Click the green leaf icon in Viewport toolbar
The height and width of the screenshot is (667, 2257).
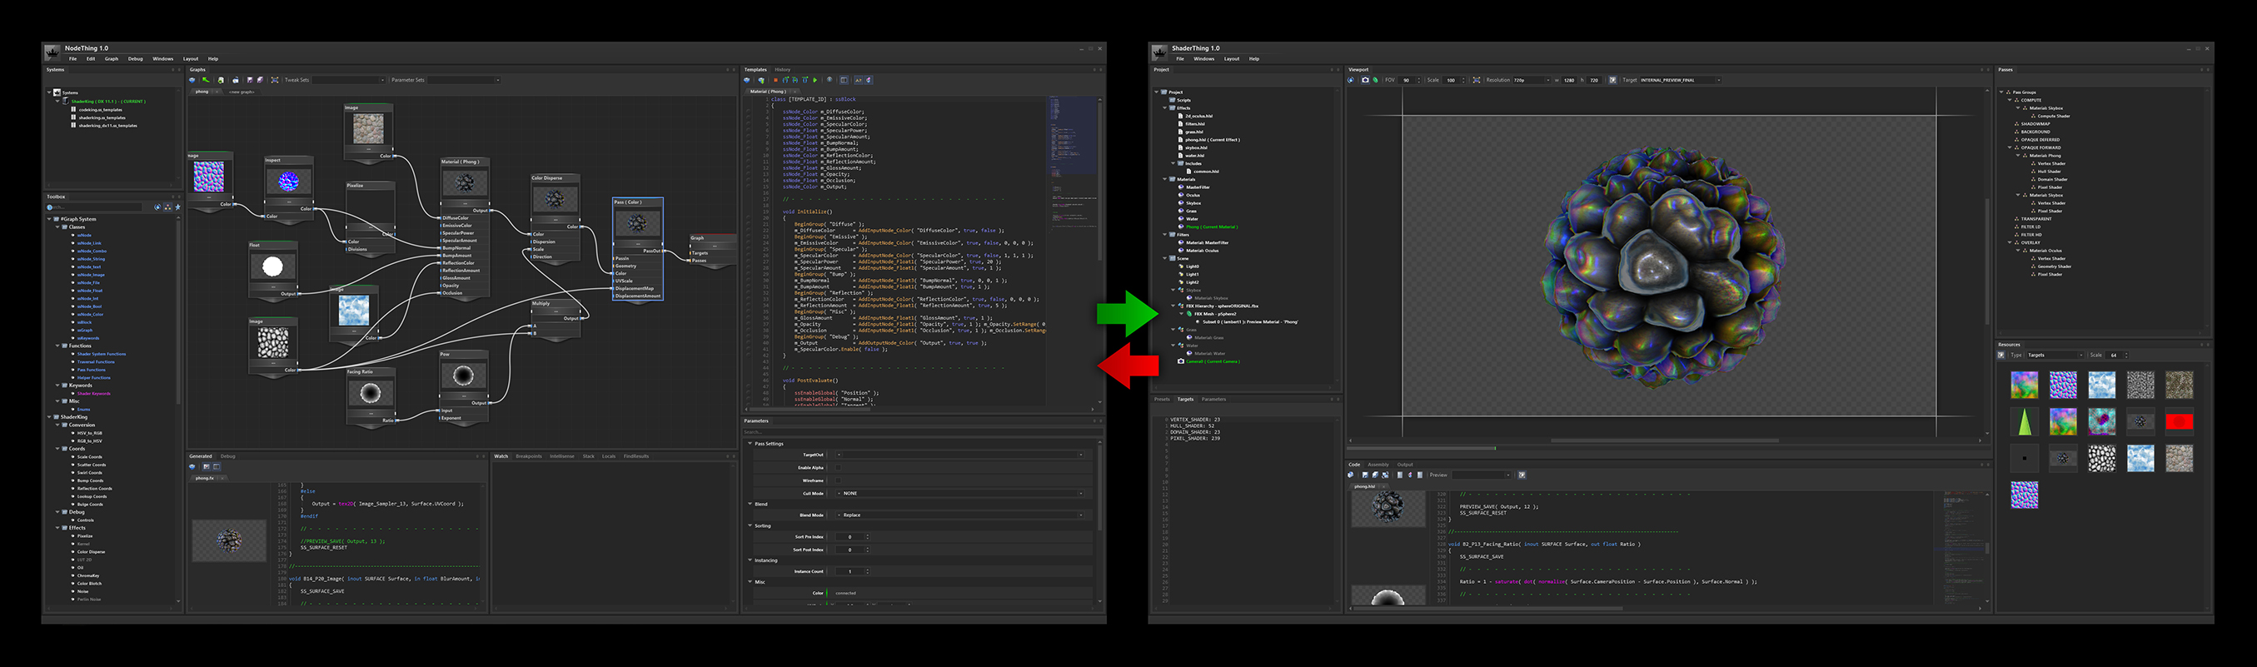pyautogui.click(x=1376, y=80)
